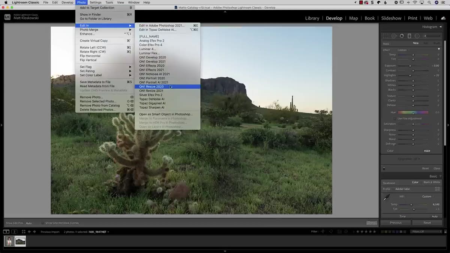Go forward with filmstrip right arrow
This screenshot has width=450, height=253.
(34, 232)
